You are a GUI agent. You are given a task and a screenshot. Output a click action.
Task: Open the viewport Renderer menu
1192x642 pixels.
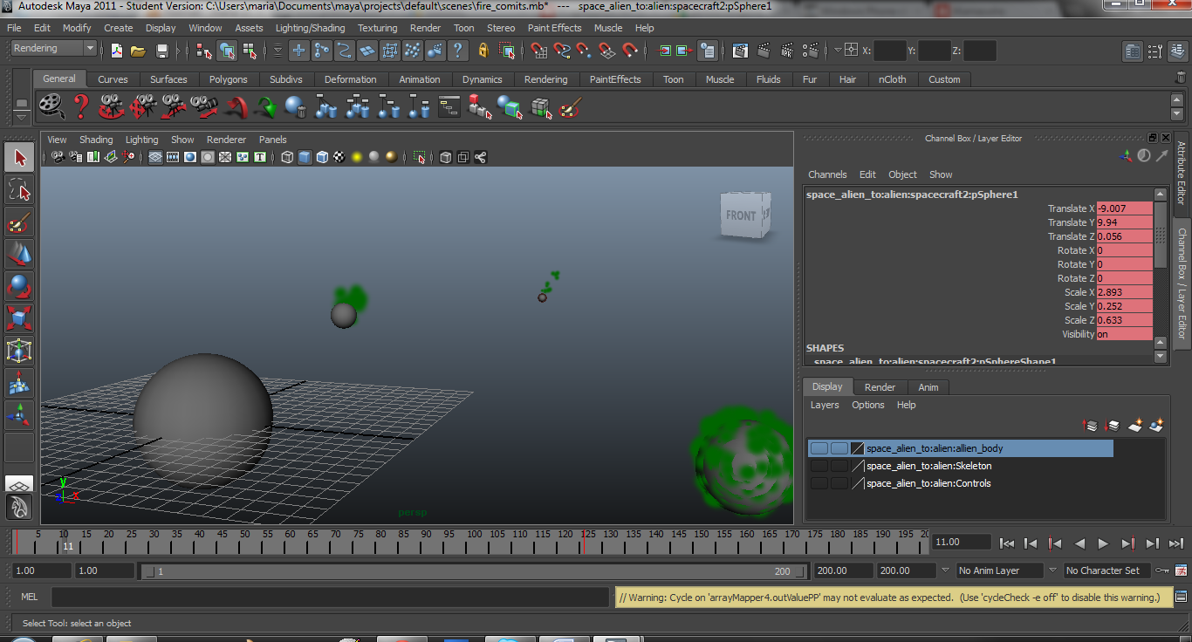click(226, 140)
